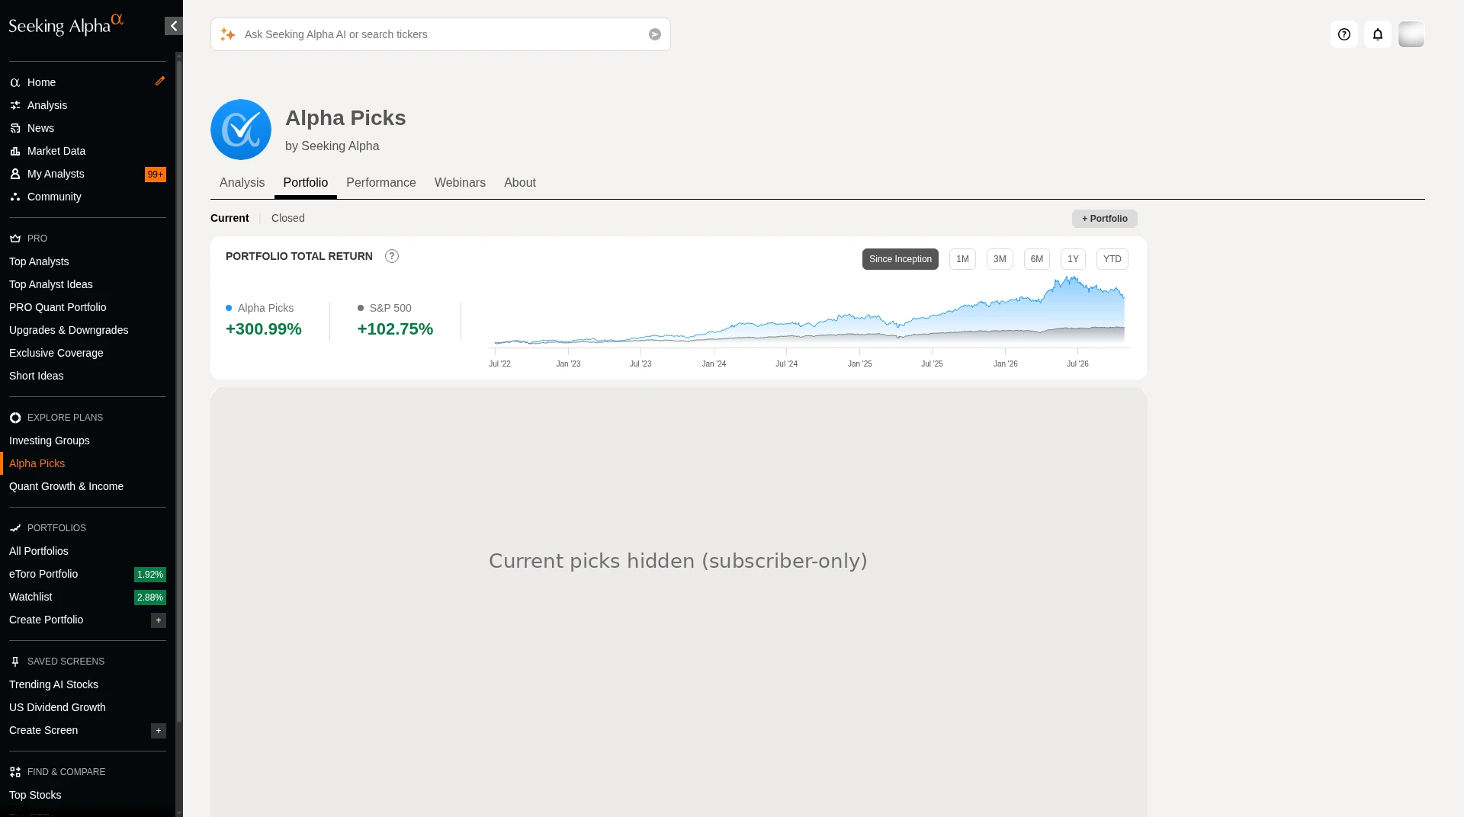Image resolution: width=1464 pixels, height=817 pixels.
Task: Show Closed picks
Action: click(x=288, y=218)
